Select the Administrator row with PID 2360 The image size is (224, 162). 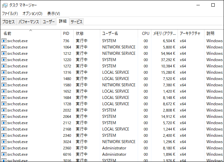click(x=114, y=148)
